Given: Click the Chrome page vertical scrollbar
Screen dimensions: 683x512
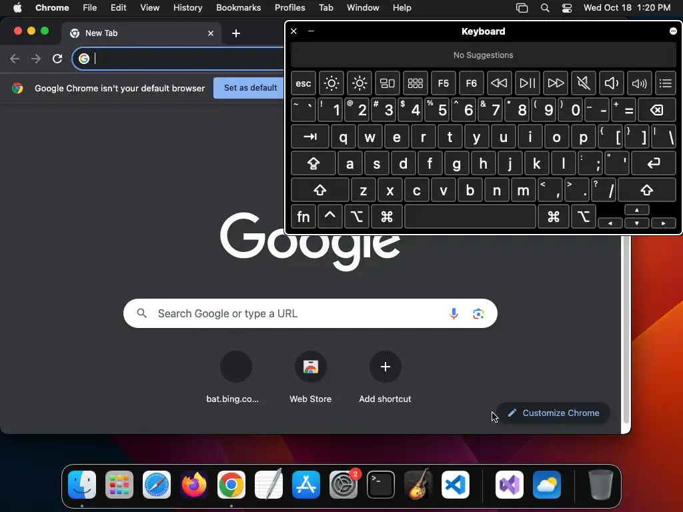Looking at the screenshot, I should (x=626, y=329).
